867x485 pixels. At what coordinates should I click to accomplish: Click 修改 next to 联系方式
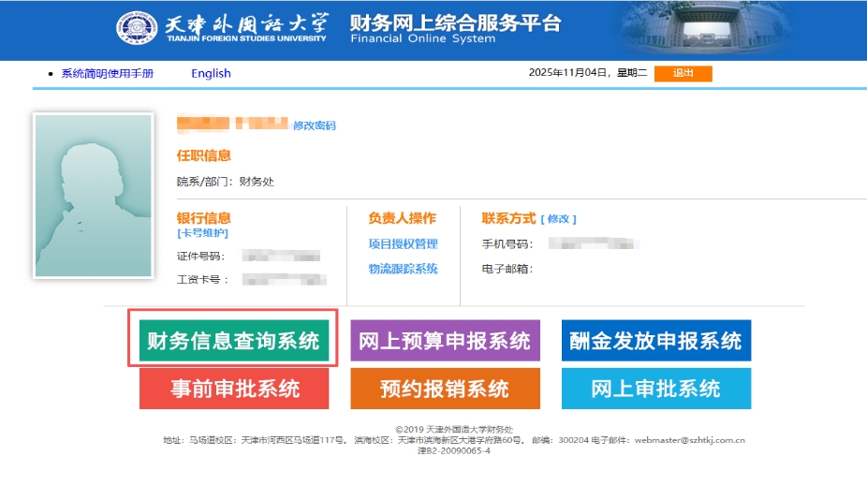pos(558,219)
